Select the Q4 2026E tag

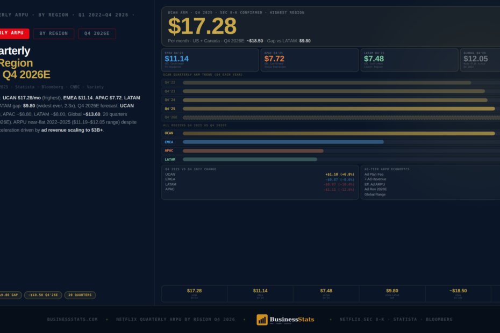tap(97, 33)
